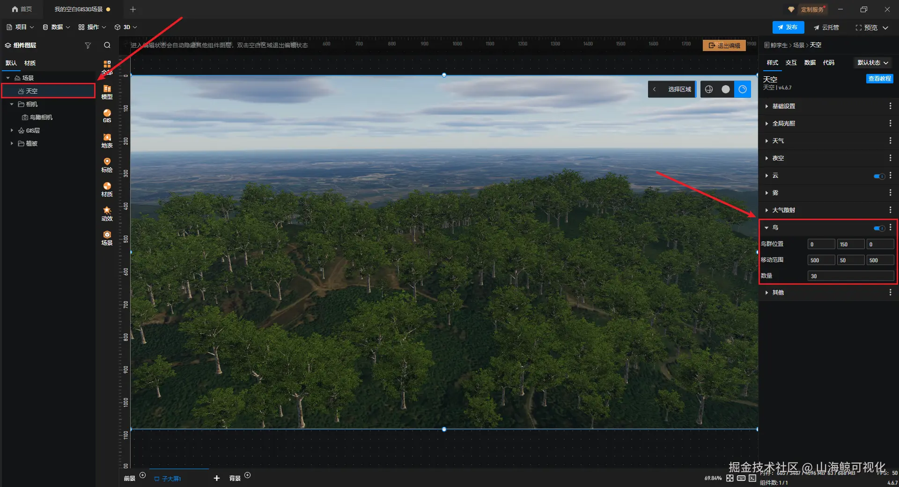
Task: Expand the 大气散射 section
Action: [766, 210]
